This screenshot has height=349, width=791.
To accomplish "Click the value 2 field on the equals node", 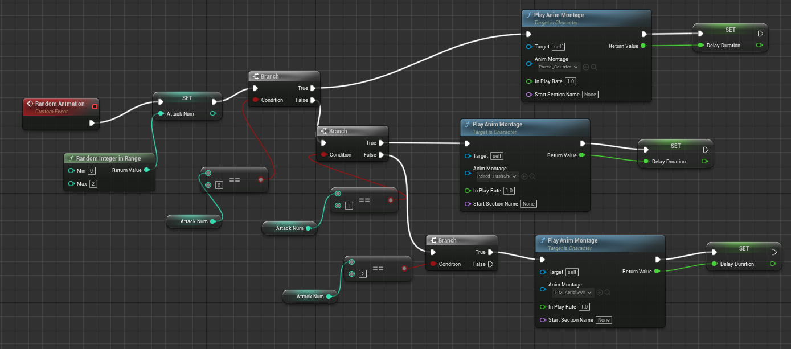I will coord(362,274).
